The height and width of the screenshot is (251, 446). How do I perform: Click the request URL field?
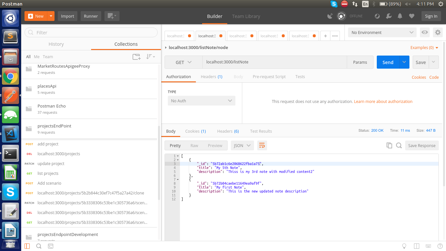coord(275,62)
